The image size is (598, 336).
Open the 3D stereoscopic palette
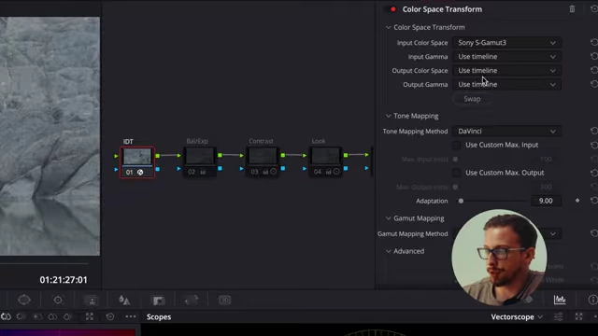pyautogui.click(x=224, y=301)
